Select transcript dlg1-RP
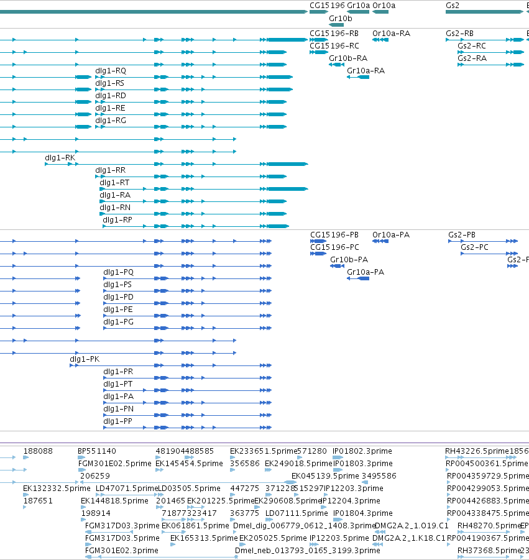The width and height of the screenshot is (529, 560). click(117, 219)
